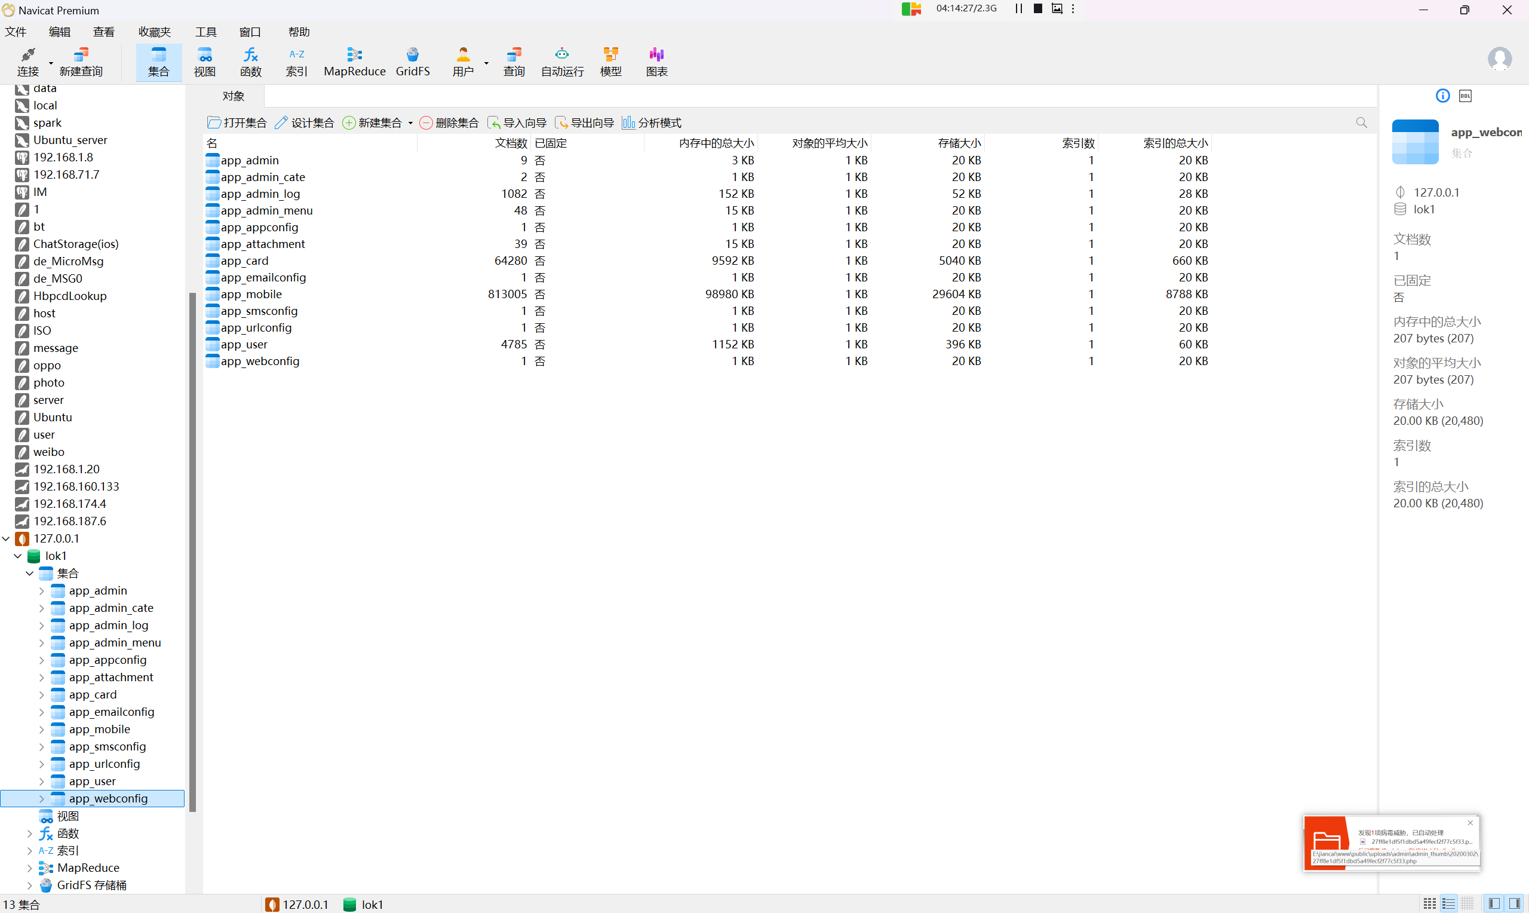
Task: Open the 查看 (View) menu
Action: (x=104, y=32)
